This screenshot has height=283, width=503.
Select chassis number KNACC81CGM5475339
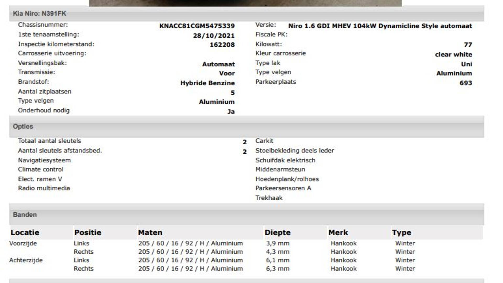(x=197, y=26)
